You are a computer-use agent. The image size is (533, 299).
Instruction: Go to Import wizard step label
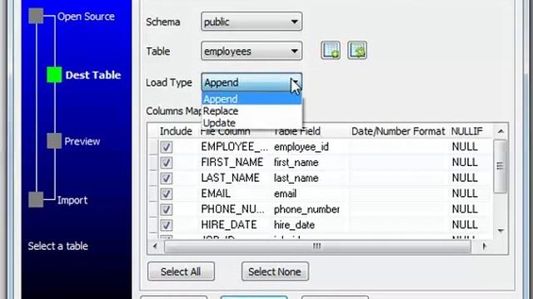click(72, 200)
